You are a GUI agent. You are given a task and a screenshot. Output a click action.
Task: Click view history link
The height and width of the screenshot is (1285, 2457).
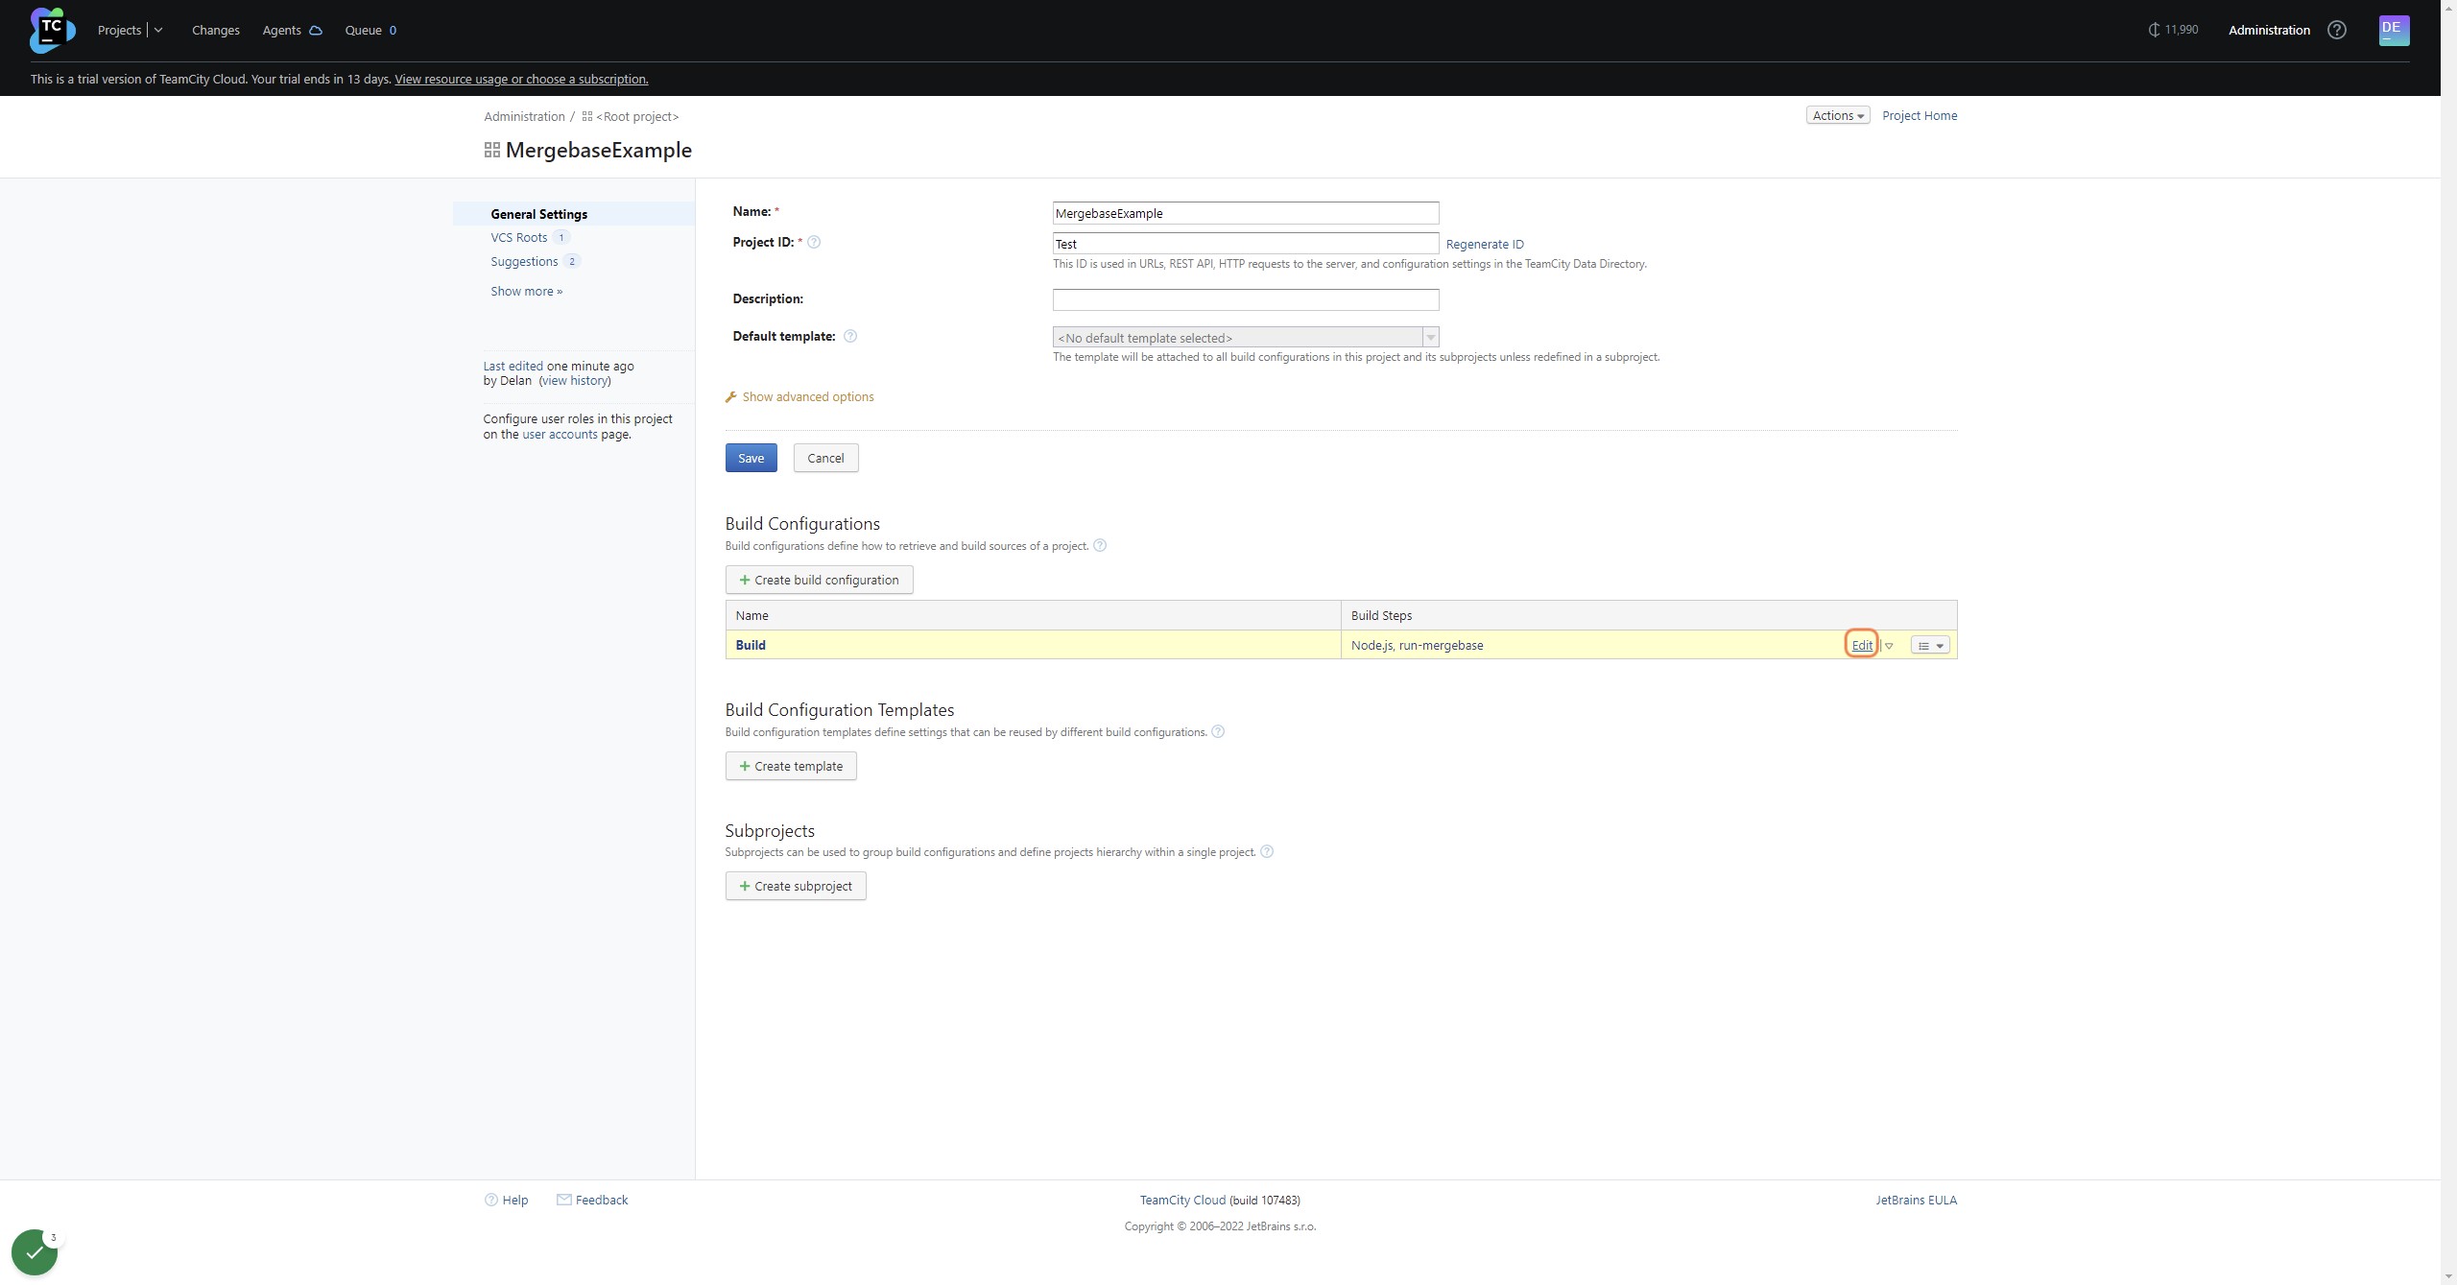(574, 380)
